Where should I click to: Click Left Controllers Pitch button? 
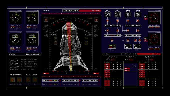tap(107, 64)
